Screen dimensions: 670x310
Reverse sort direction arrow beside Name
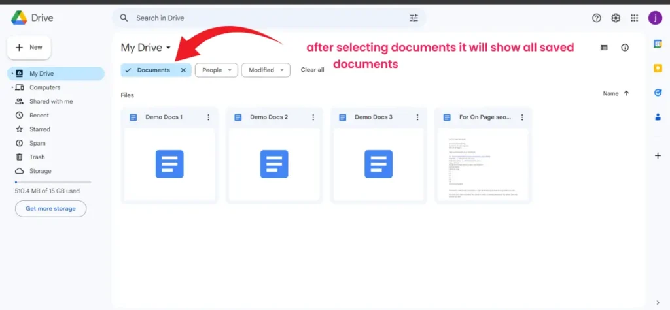point(626,93)
